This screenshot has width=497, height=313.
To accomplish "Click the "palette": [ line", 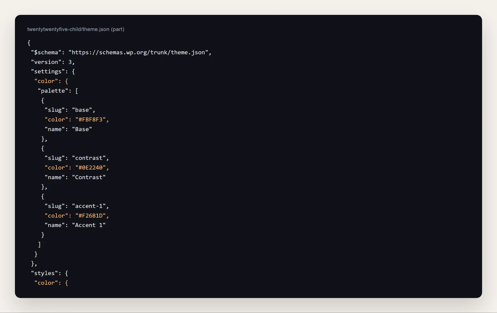I will click(58, 91).
